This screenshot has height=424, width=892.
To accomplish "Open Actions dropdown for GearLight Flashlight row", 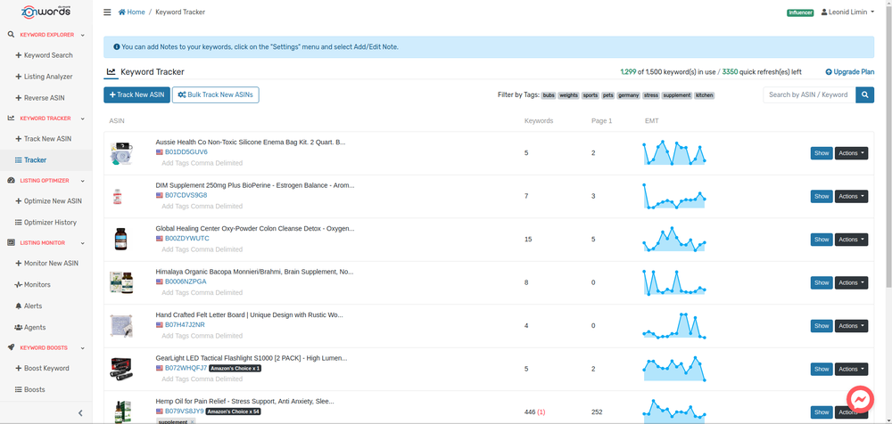I will [851, 369].
